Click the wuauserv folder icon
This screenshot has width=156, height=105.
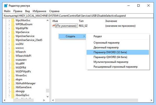point(13,60)
